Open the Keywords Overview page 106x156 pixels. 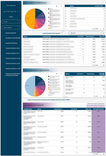11,43
